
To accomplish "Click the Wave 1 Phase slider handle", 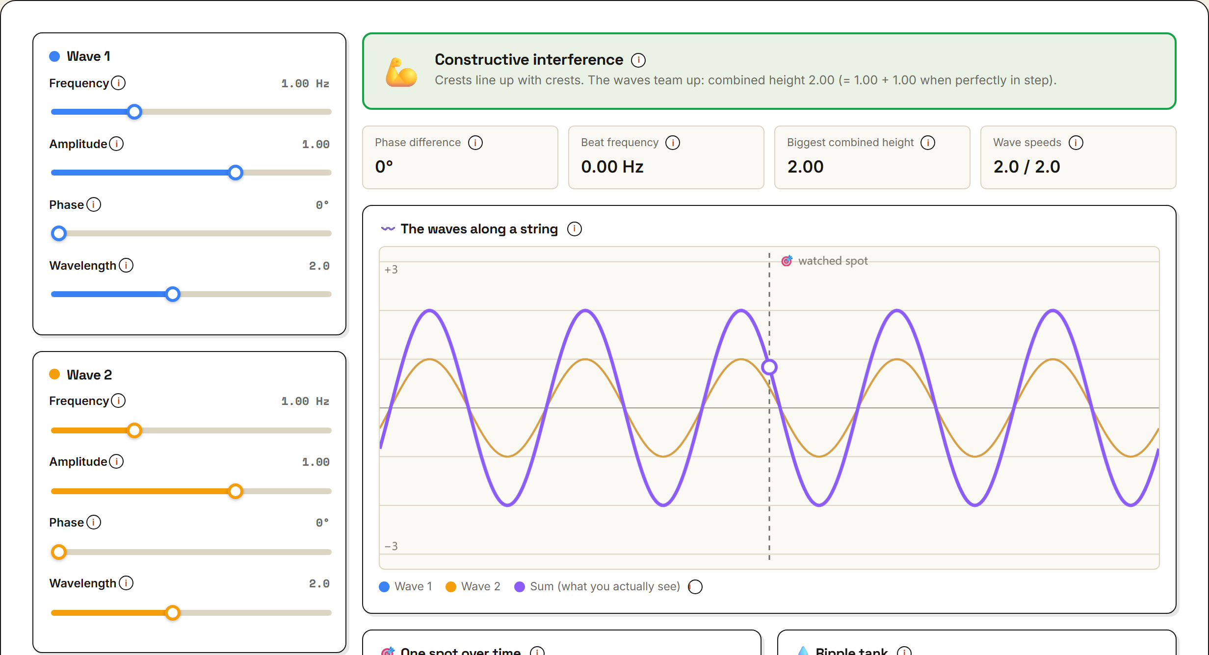I will 59,233.
